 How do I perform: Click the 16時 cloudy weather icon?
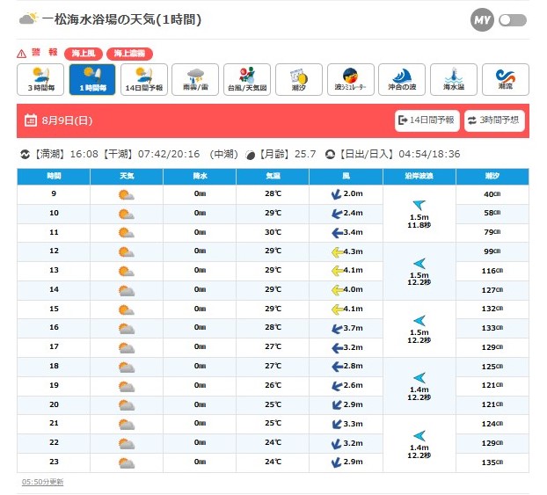tap(127, 328)
